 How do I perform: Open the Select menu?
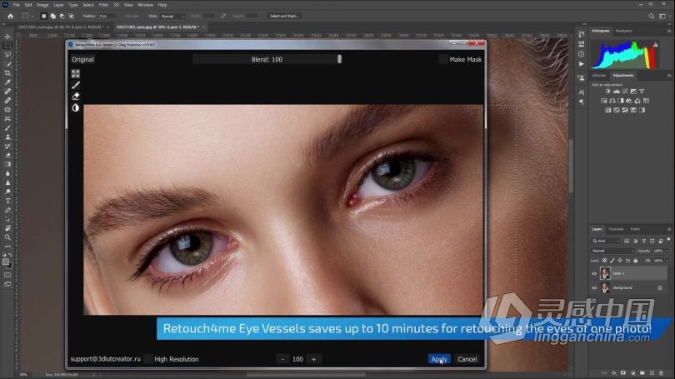tap(88, 5)
